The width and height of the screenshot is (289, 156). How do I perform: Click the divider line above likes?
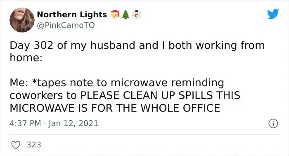[x=144, y=134]
